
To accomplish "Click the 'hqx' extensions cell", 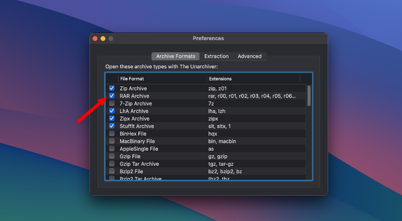I will click(x=213, y=134).
